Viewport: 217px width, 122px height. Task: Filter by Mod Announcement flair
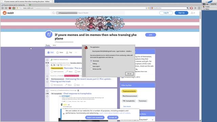click(130, 96)
